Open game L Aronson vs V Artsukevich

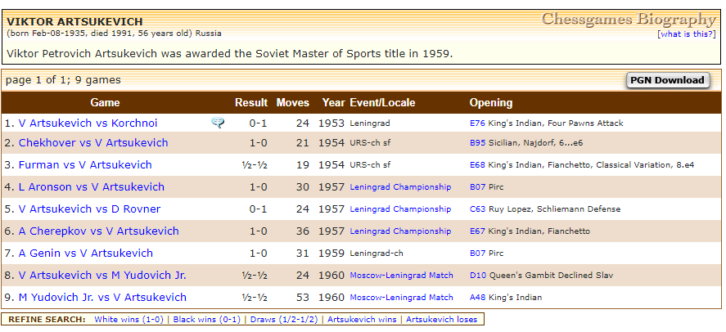click(91, 186)
